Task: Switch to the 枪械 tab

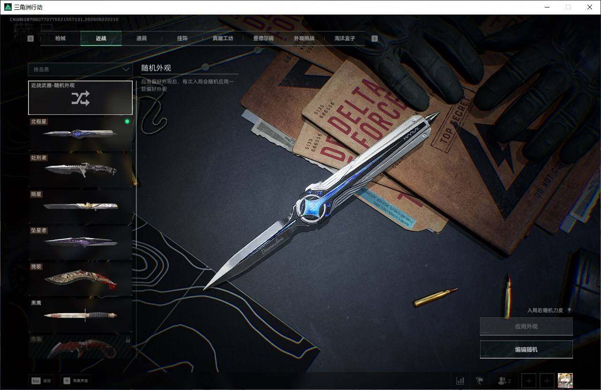Action: 60,38
